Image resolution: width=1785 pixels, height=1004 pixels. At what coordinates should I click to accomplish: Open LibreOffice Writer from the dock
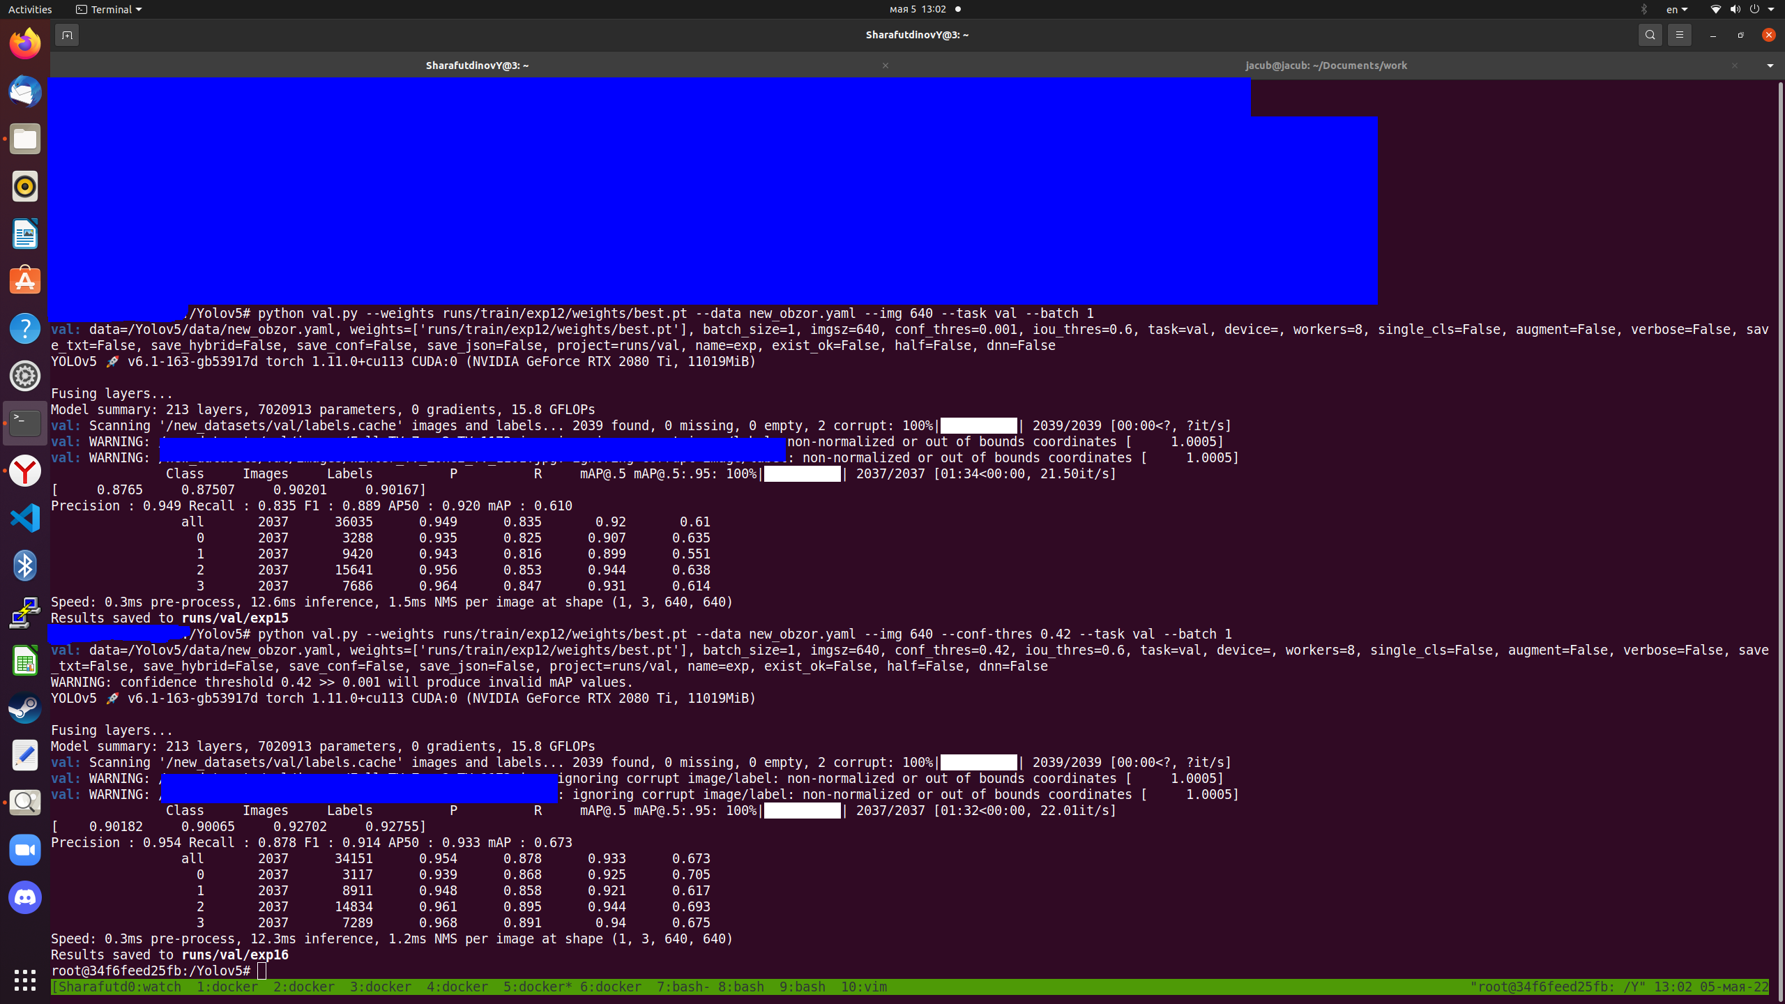(25, 234)
